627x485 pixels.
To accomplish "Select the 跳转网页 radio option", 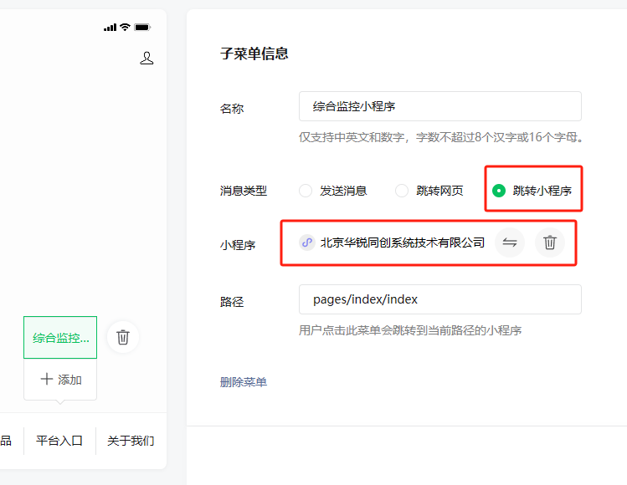I will [402, 191].
